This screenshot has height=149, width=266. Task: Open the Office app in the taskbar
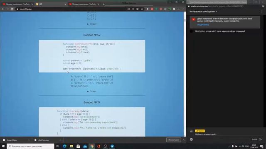[x=99, y=146]
